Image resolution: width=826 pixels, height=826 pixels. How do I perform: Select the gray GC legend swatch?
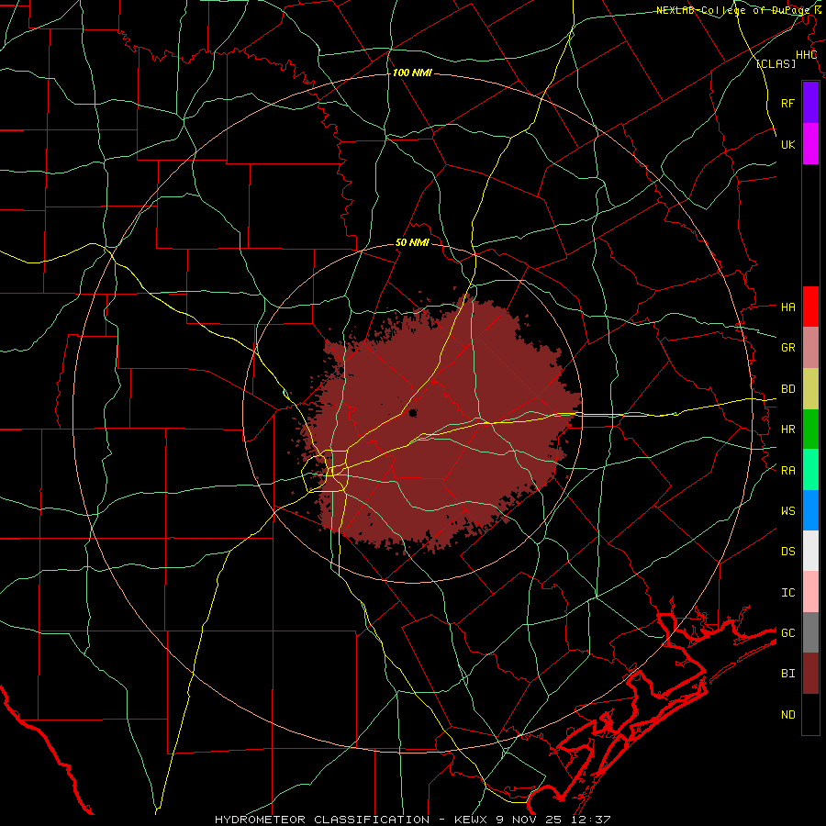(810, 632)
